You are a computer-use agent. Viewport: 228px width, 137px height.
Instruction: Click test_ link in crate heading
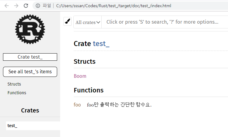pos(101,44)
